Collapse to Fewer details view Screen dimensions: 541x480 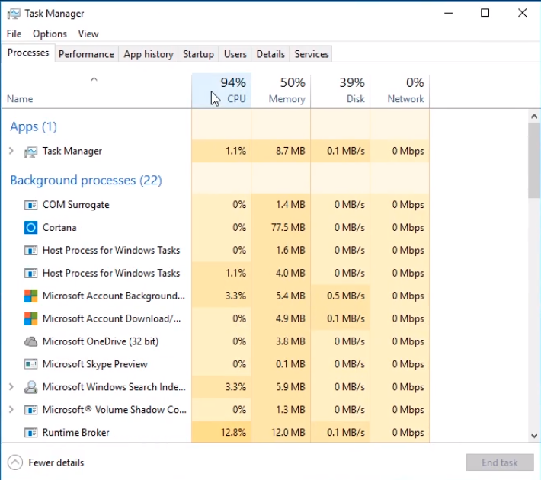click(x=46, y=462)
